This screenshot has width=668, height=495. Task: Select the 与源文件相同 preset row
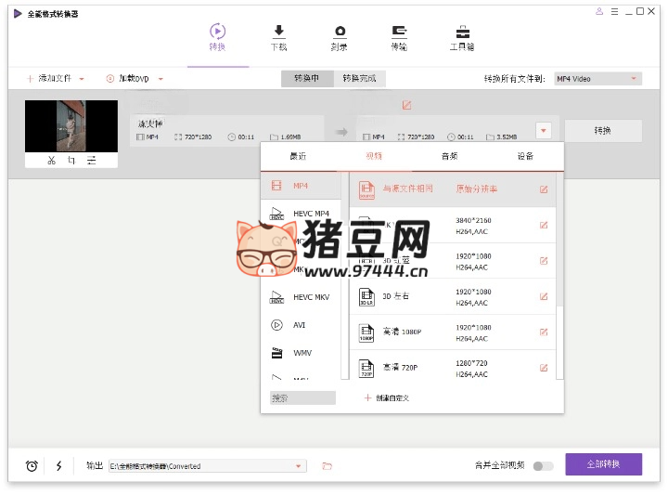[453, 189]
